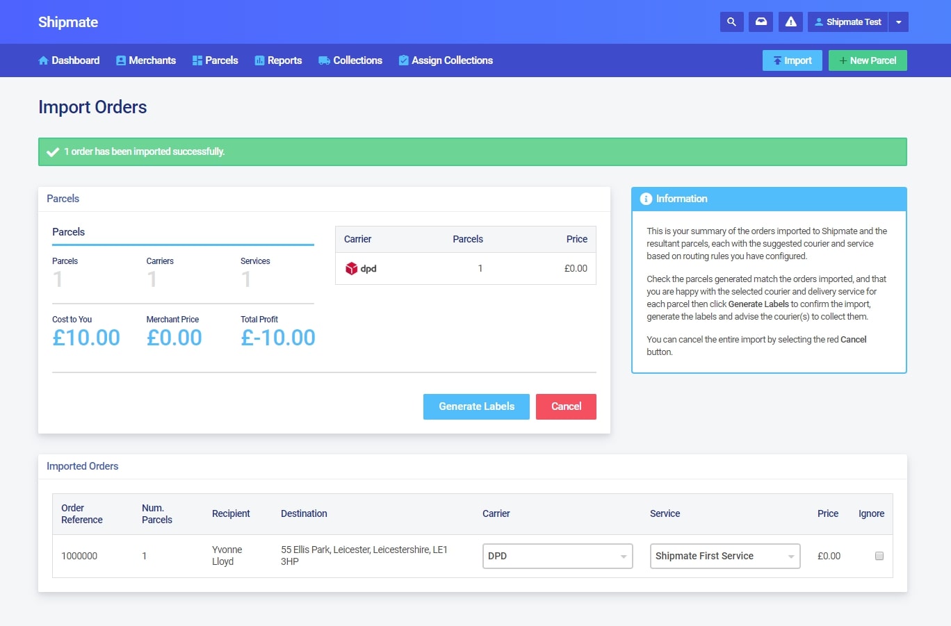Click the blue Import button

pos(792,60)
